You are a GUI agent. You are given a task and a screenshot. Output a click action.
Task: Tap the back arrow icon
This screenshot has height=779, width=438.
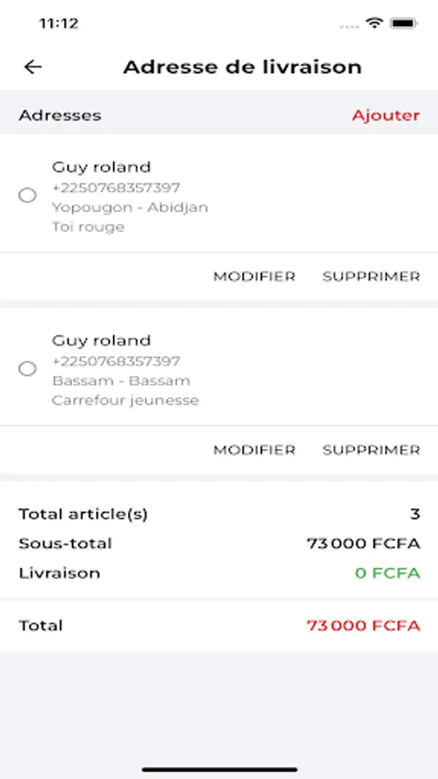(x=33, y=67)
